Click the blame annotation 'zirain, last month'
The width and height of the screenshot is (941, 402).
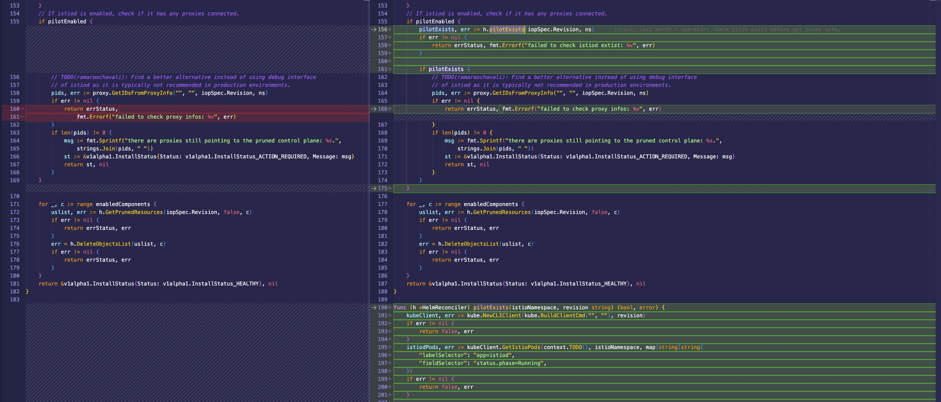point(642,30)
